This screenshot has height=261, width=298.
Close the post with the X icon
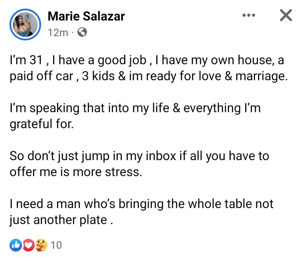coord(285,16)
